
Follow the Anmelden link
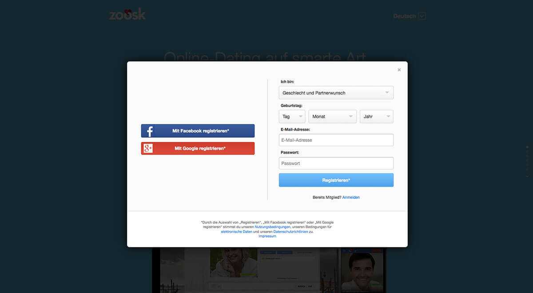tap(351, 198)
